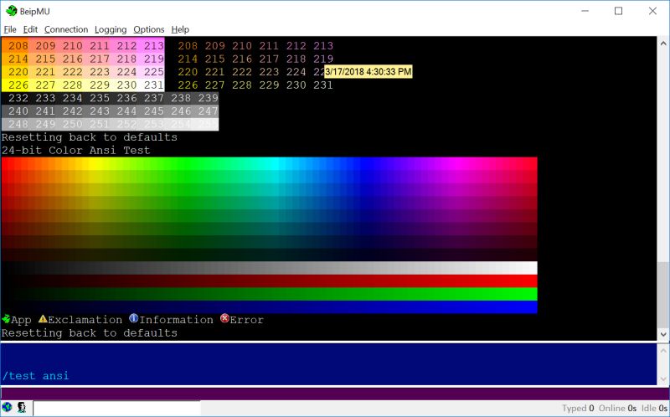Screen dimensions: 670x417
Task: Open the File menu
Action: pyautogui.click(x=10, y=29)
